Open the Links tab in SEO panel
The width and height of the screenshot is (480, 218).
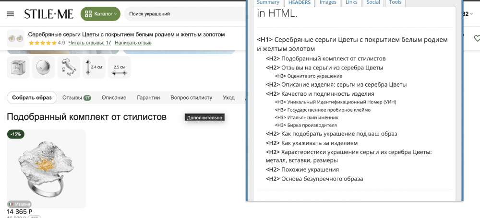coord(351,2)
